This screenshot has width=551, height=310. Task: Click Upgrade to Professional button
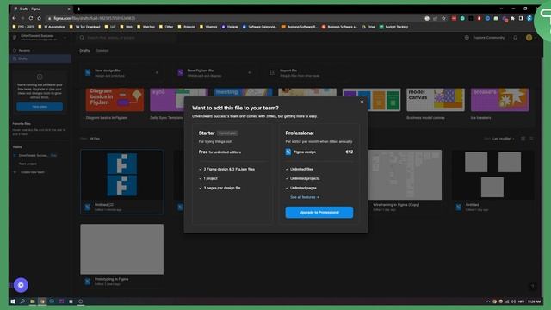pyautogui.click(x=319, y=213)
